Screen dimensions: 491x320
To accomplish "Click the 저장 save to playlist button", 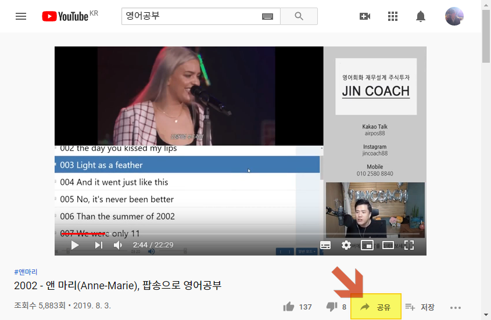I will [x=420, y=307].
